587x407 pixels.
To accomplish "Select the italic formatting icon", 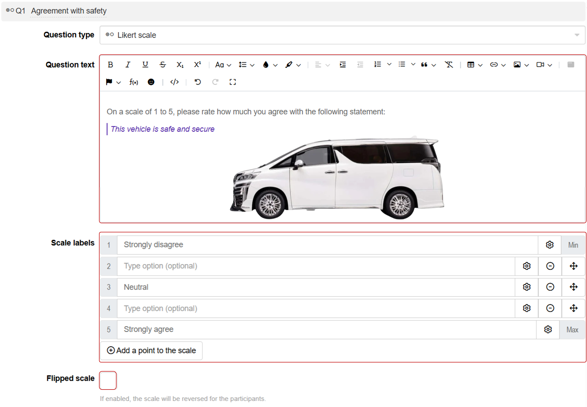I will click(128, 65).
